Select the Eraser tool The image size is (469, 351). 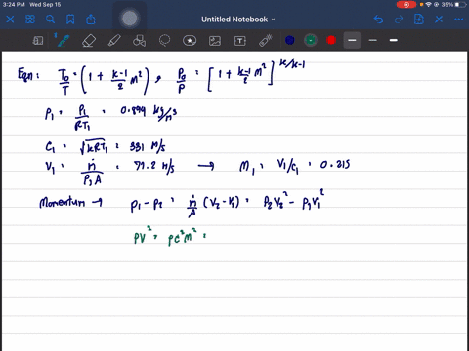pyautogui.click(x=89, y=41)
